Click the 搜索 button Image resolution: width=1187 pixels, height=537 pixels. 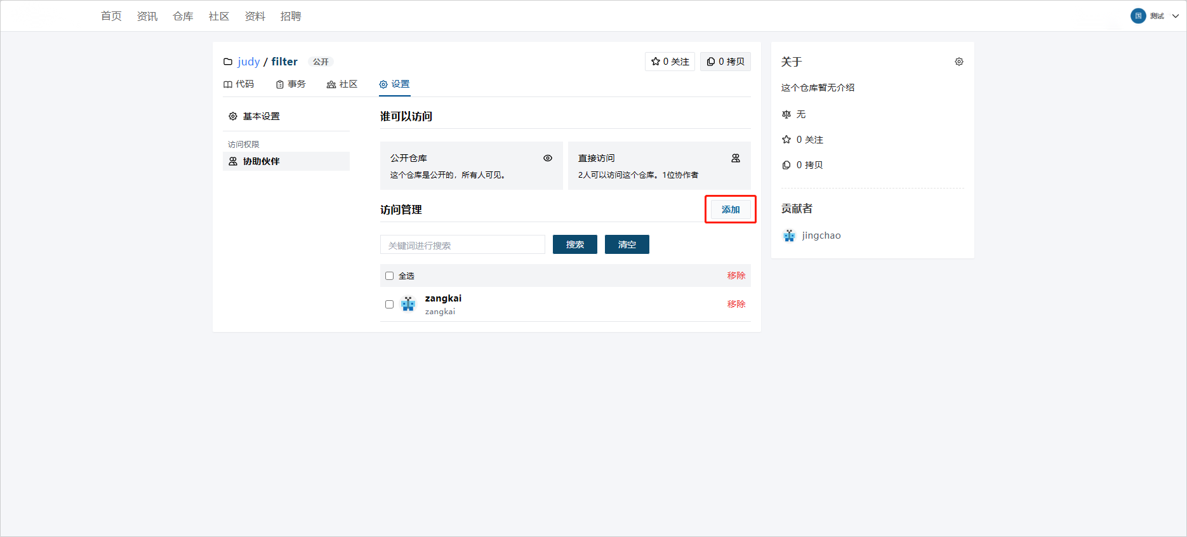click(574, 244)
